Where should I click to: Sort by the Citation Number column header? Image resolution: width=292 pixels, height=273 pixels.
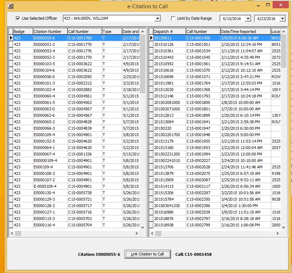[x=50, y=32]
